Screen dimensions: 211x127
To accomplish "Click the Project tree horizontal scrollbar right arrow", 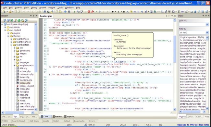I will coord(32,113).
